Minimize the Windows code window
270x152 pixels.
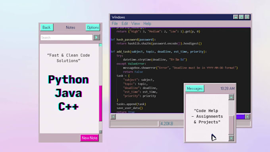tap(235, 17)
